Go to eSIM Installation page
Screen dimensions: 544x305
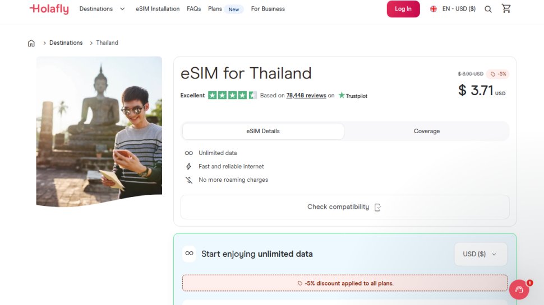pyautogui.click(x=158, y=9)
